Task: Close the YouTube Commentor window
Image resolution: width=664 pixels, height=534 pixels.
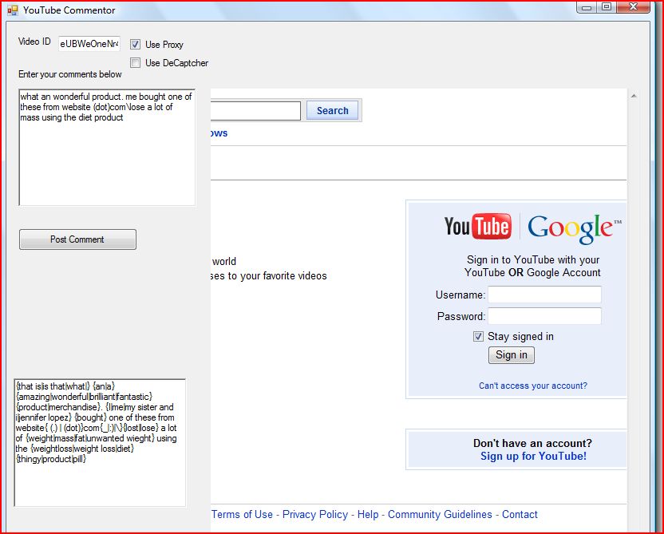Action: pos(633,7)
